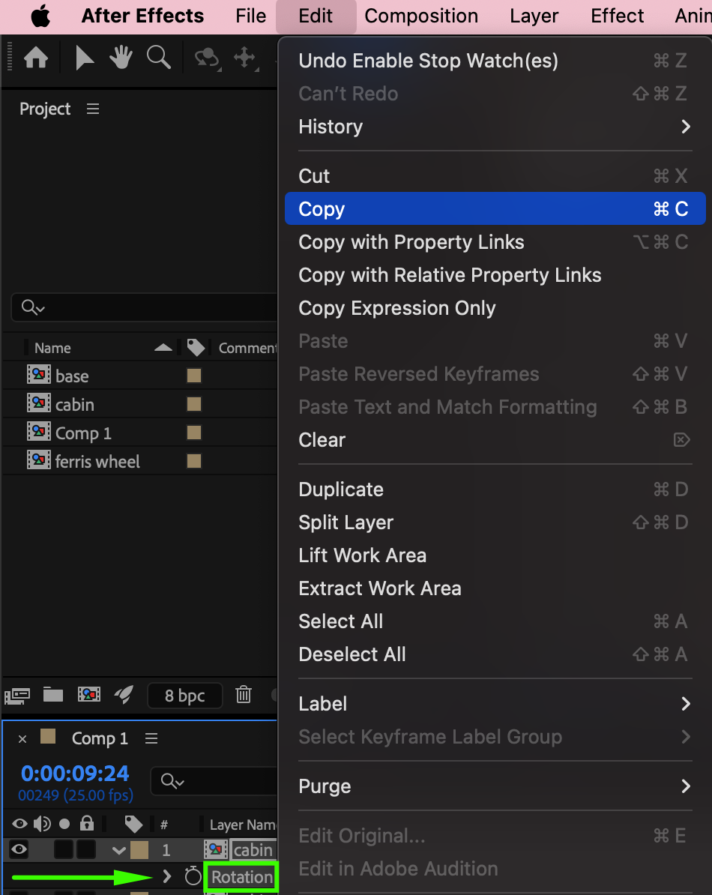Click the Video eye column header
The image size is (712, 895).
[x=19, y=824]
